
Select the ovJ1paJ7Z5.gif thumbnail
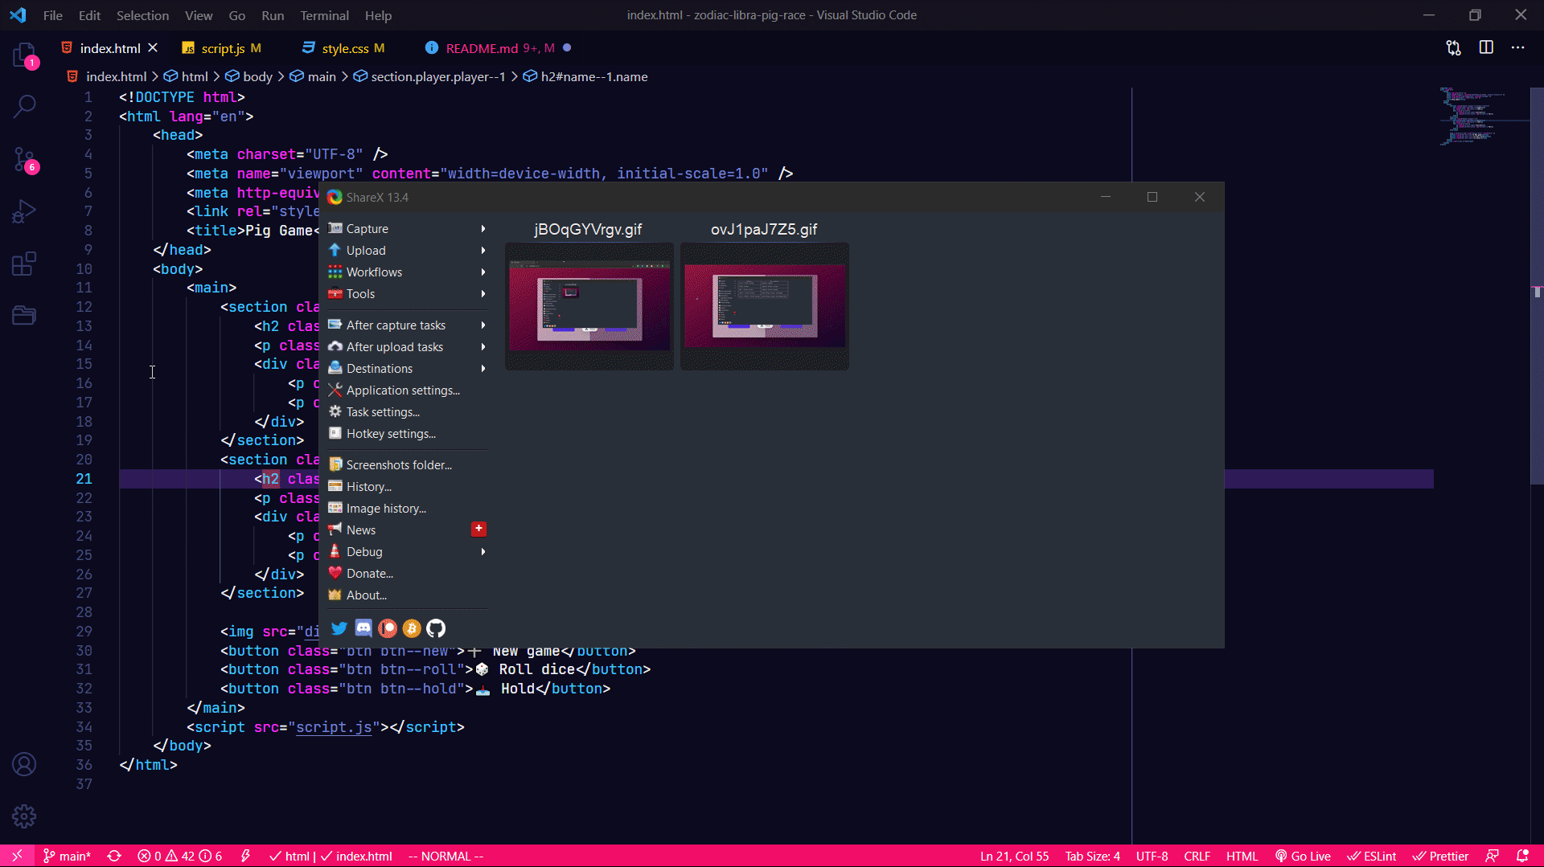pyautogui.click(x=765, y=305)
